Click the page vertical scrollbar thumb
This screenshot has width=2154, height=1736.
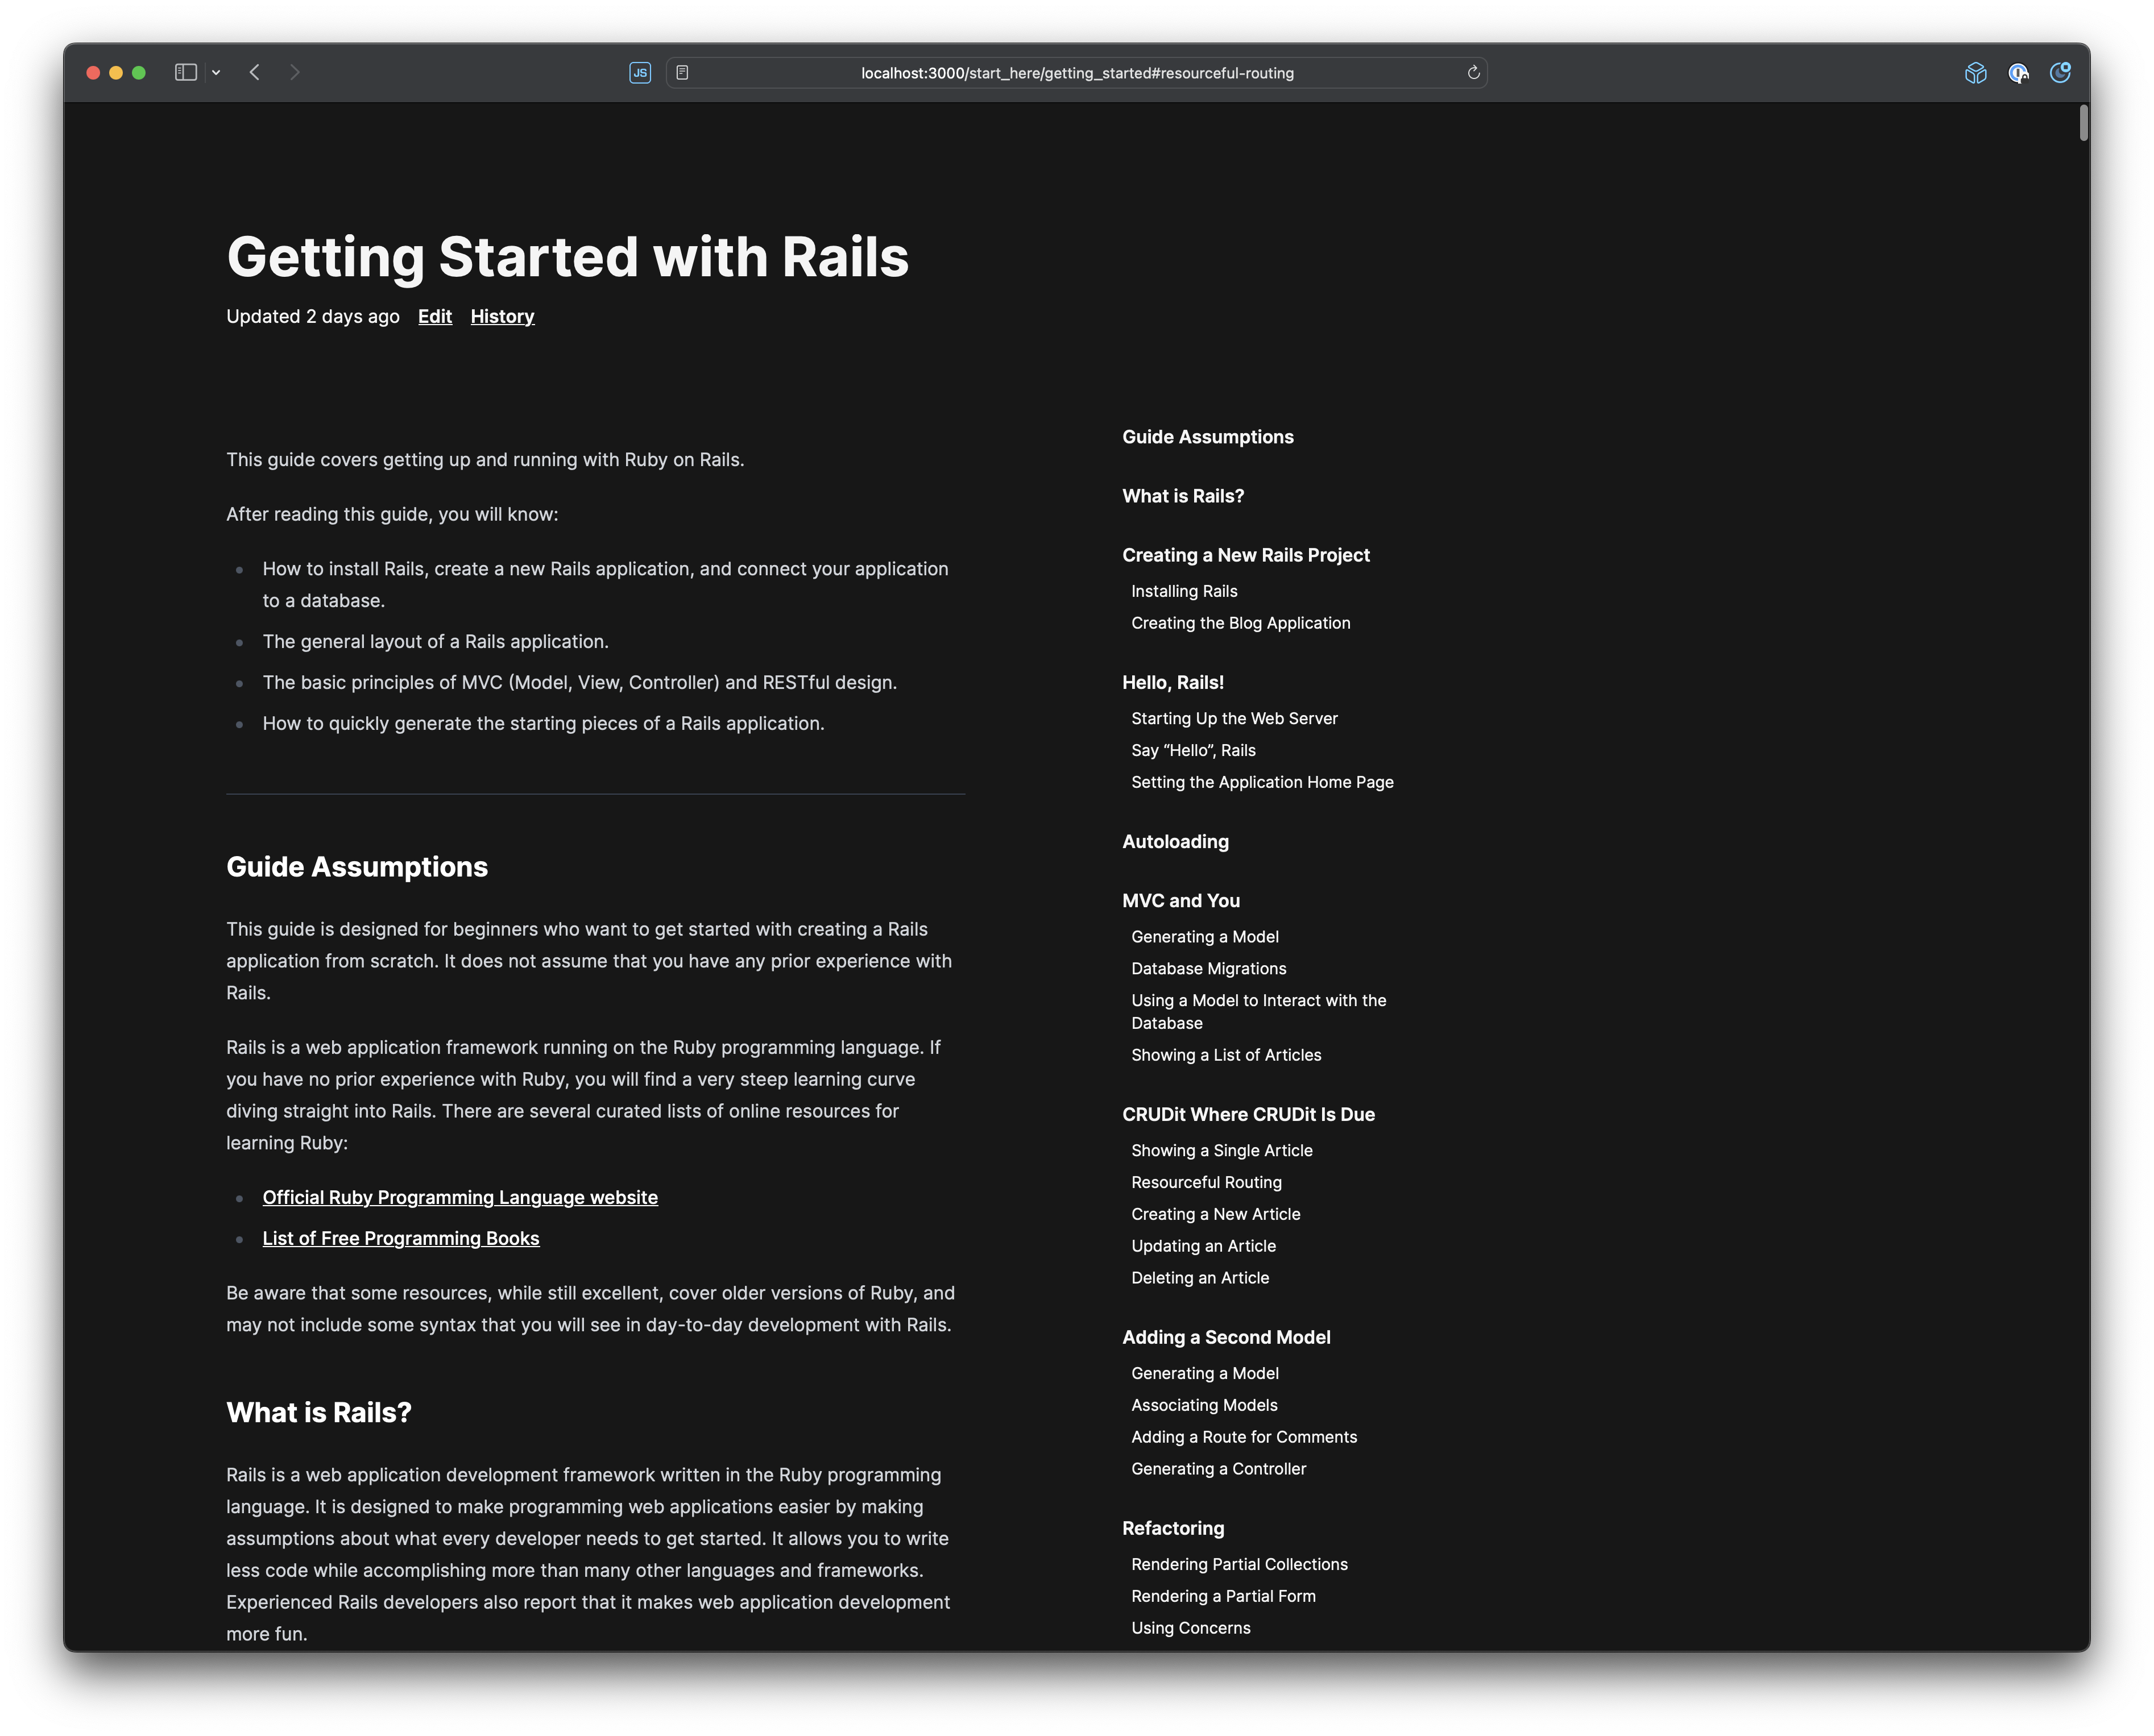point(2083,122)
